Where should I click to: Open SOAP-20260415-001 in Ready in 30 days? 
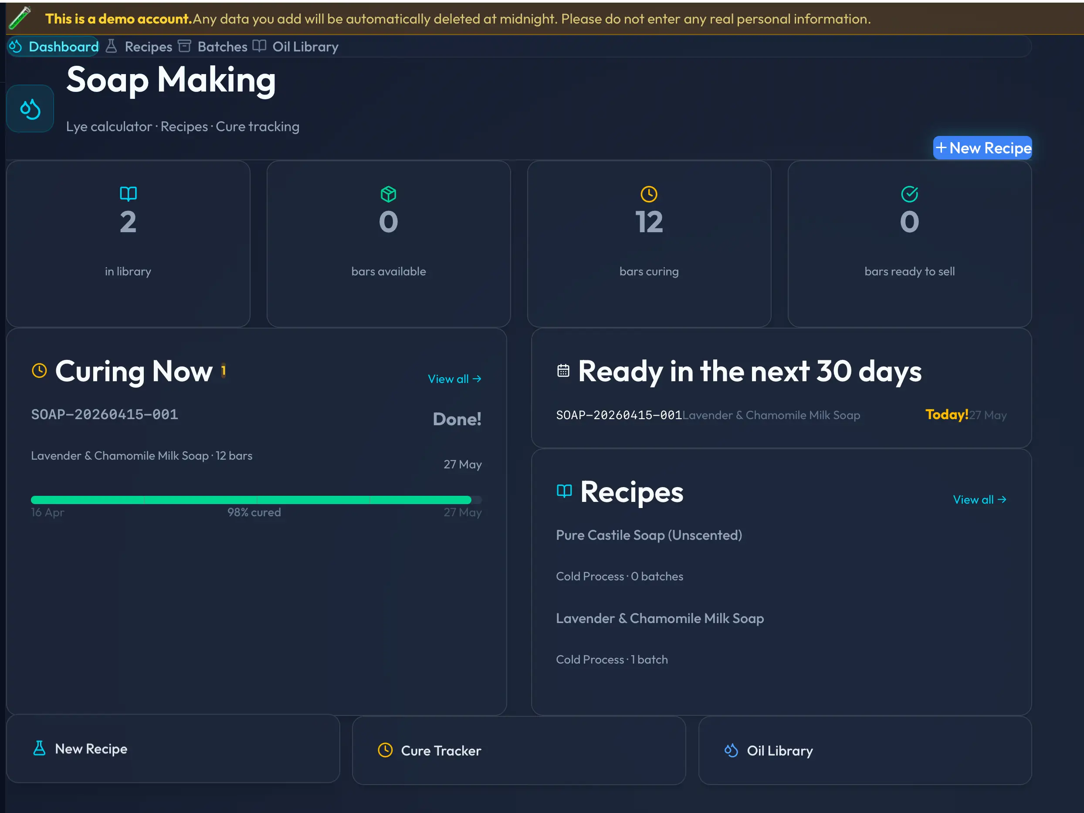(x=619, y=416)
